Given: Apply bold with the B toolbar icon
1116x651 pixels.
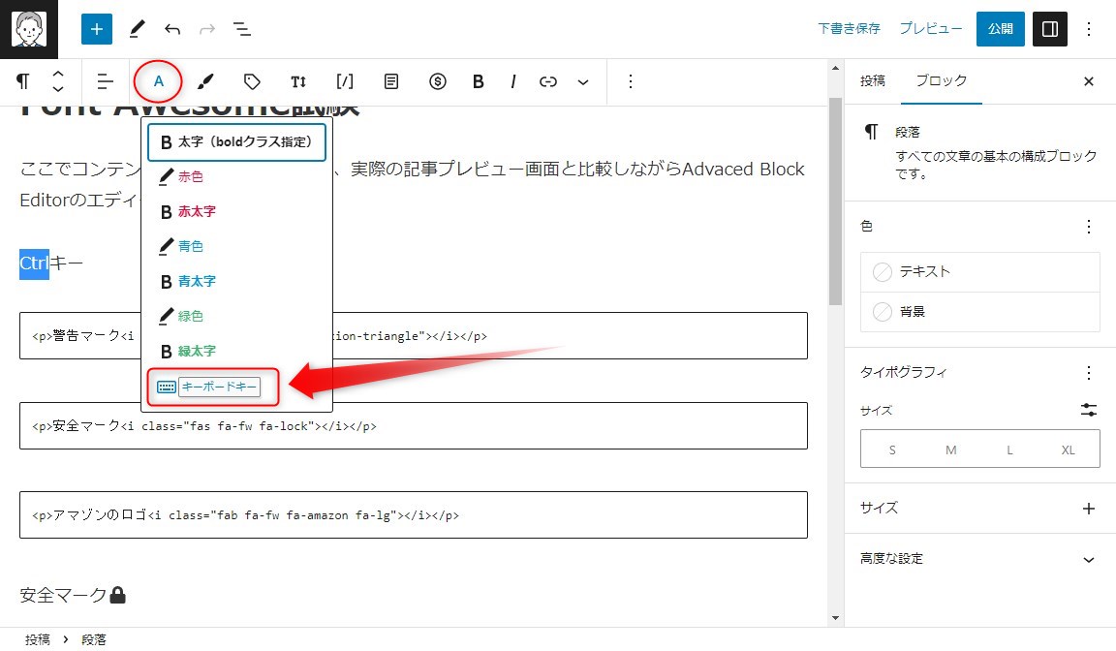Looking at the screenshot, I should pos(478,81).
